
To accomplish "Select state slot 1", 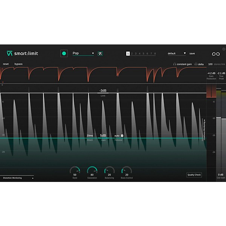I will tap(128, 53).
